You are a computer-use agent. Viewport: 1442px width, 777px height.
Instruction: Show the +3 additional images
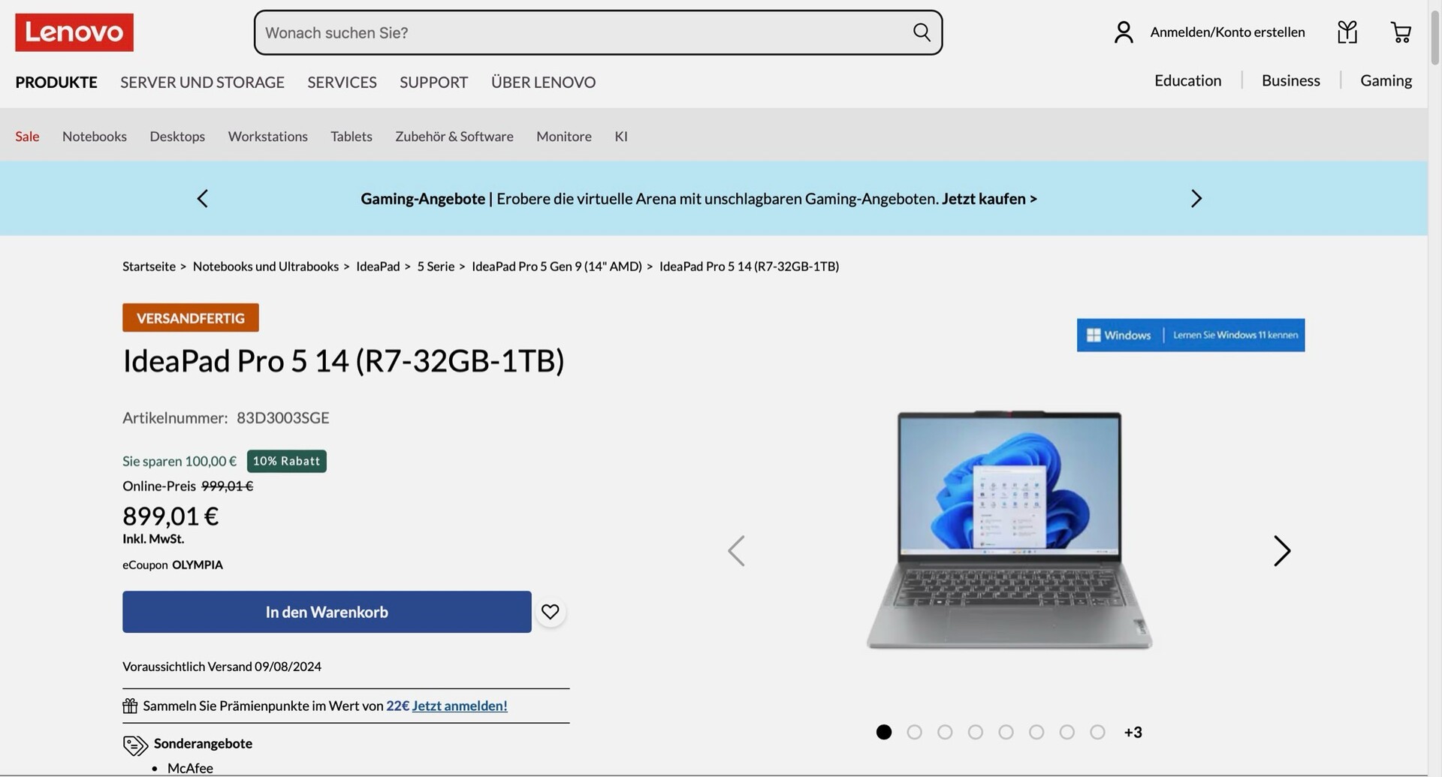point(1133,732)
